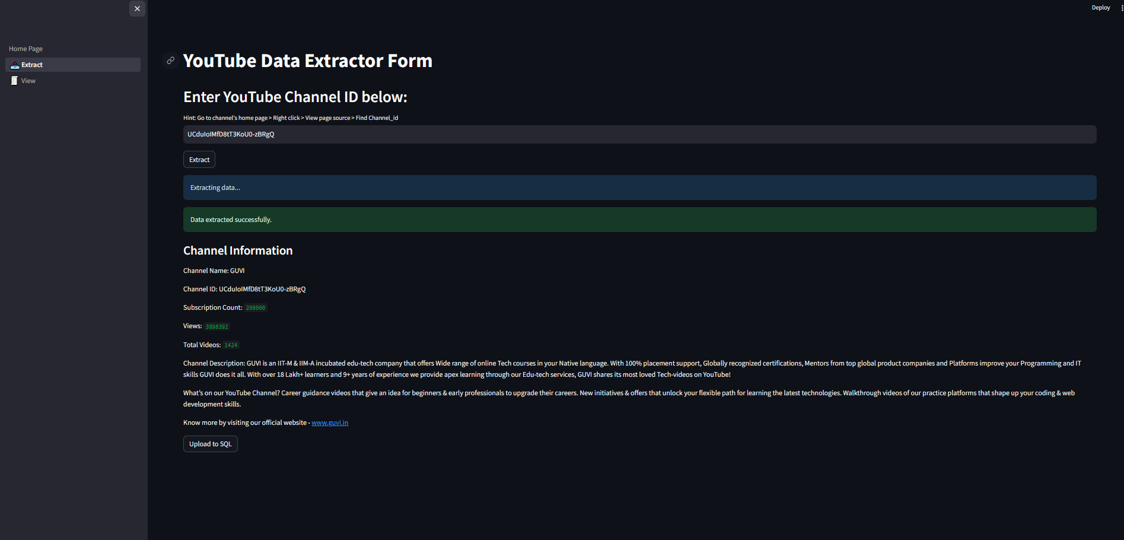Click the Channel Information heading
This screenshot has width=1124, height=540.
point(238,250)
